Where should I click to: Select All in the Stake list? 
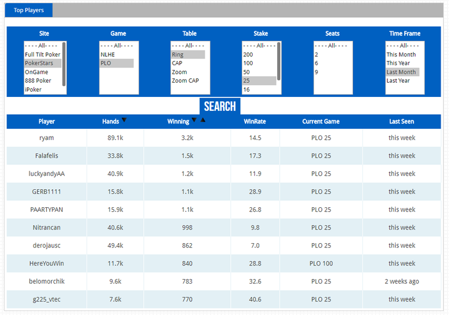pyautogui.click(x=259, y=46)
